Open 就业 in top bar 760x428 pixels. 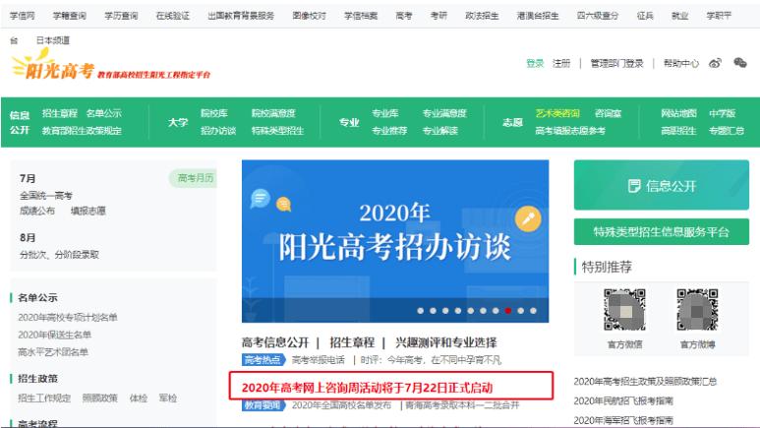(679, 16)
